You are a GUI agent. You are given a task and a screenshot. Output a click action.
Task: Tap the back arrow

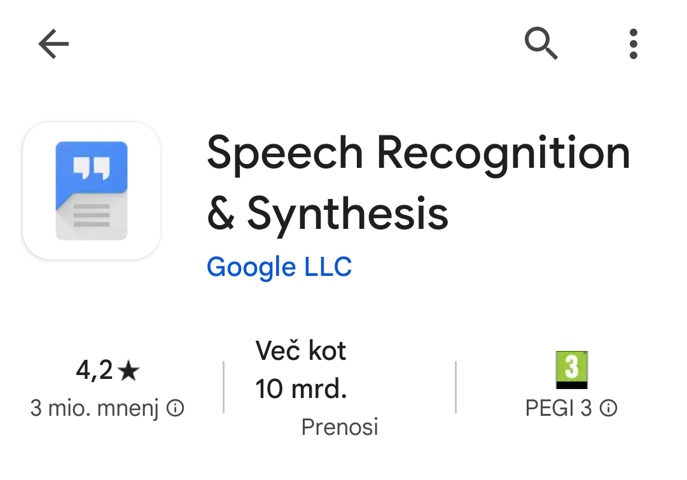pyautogui.click(x=53, y=45)
